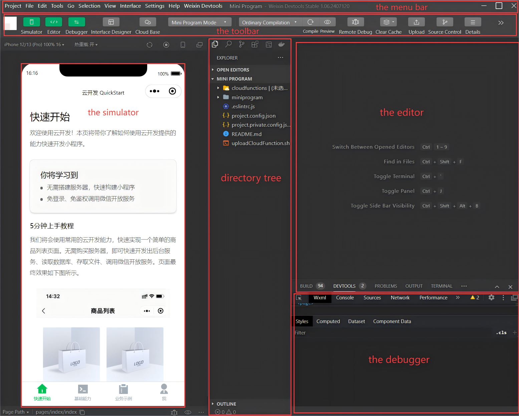This screenshot has width=519, height=416.
Task: Open the Mini Program Mode dropdown
Action: click(200, 22)
